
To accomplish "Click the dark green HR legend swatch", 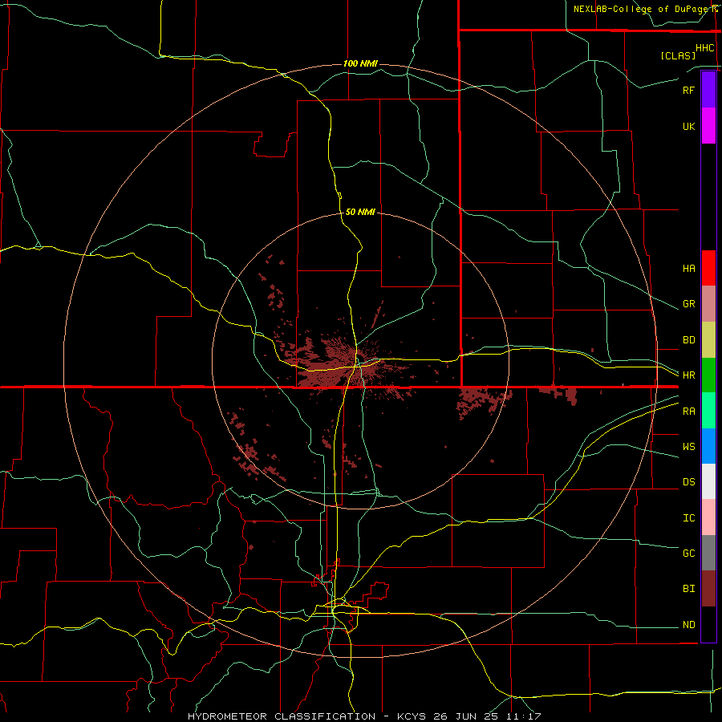I will (x=708, y=375).
